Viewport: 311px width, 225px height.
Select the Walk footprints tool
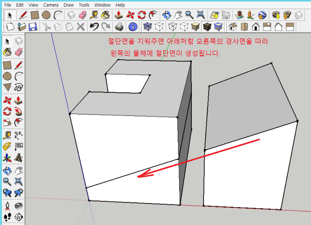pos(7,217)
